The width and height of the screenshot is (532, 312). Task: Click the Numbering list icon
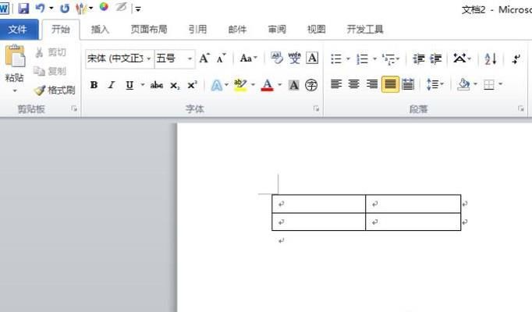[x=363, y=58]
